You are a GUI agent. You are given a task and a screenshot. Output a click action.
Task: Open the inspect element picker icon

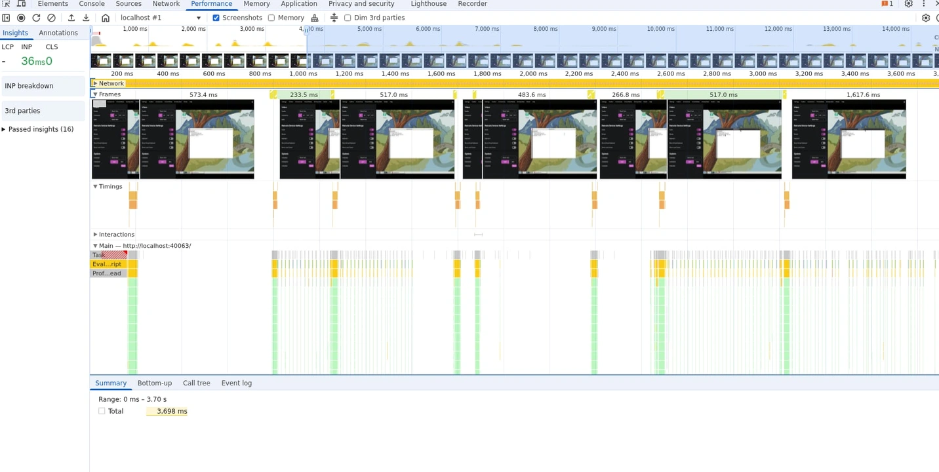(x=7, y=4)
